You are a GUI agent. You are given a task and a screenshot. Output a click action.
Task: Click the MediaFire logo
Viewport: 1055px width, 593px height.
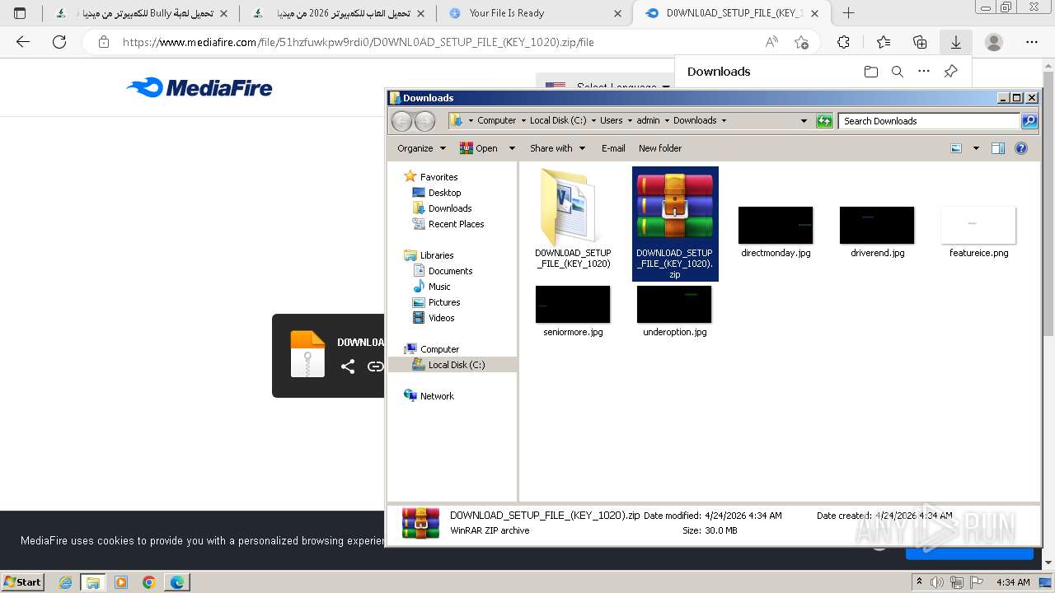199,87
